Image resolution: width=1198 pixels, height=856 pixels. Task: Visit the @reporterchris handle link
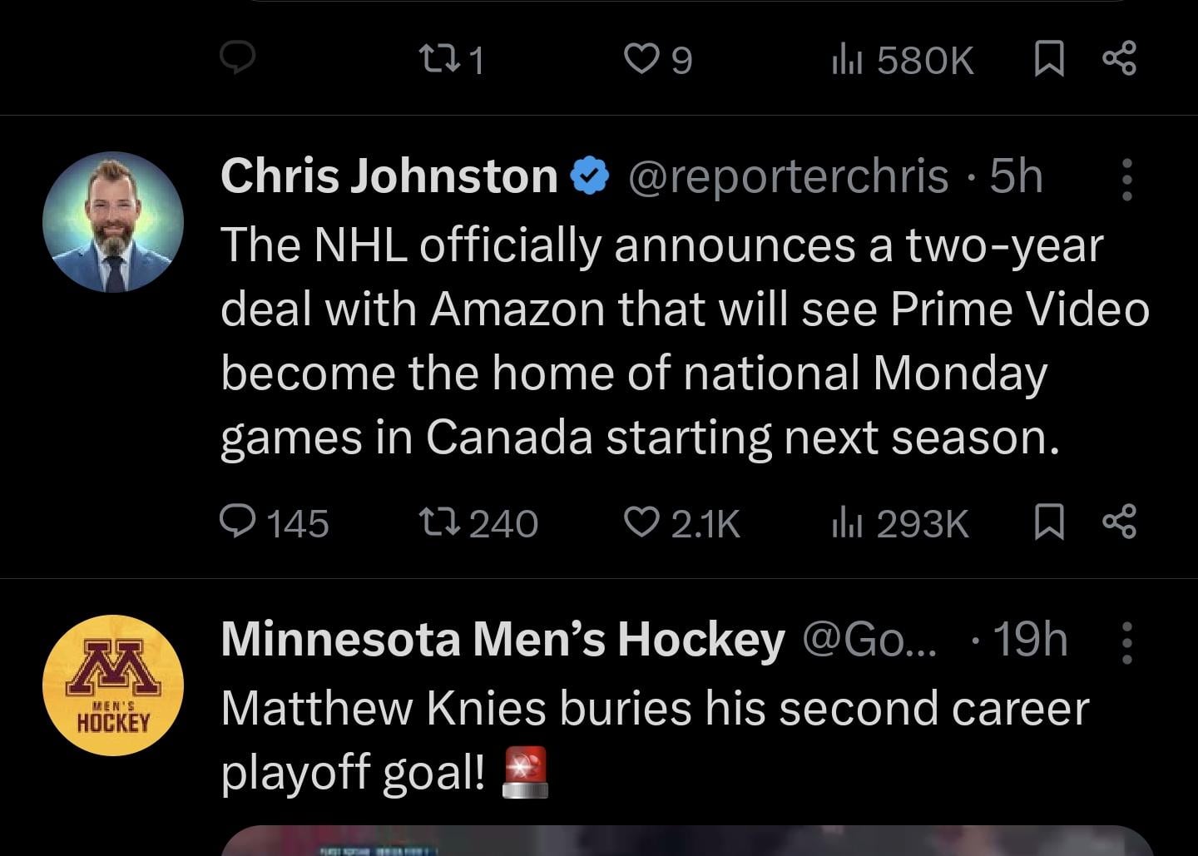(788, 176)
